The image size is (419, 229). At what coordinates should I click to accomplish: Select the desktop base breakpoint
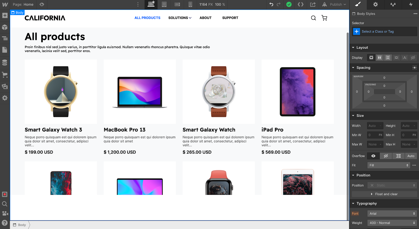[x=151, y=4]
